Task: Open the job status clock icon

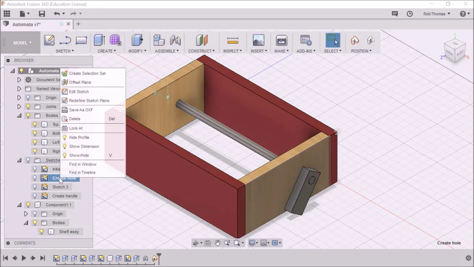Action: [410, 14]
